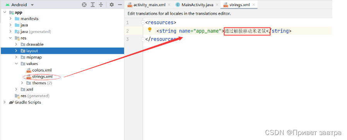This screenshot has height=140, width=347.
Task: Collapse the app module node
Action: (x=5, y=12)
